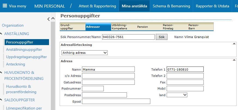Click the Postnummer field

coord(93,89)
